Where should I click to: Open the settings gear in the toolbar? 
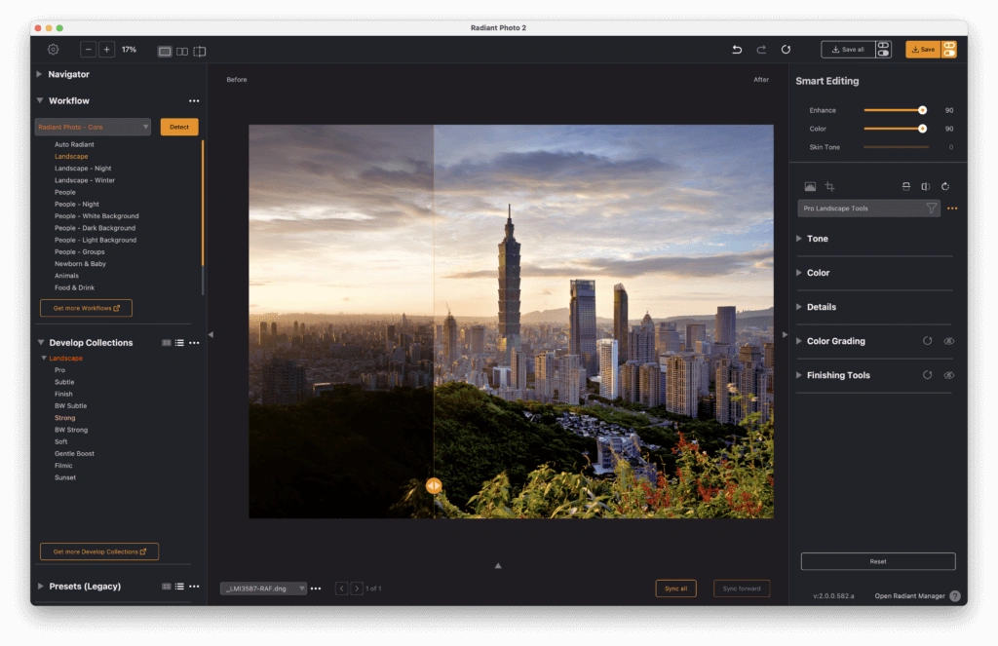point(54,50)
